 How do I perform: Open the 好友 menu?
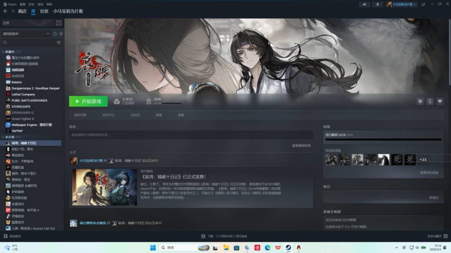(32, 4)
